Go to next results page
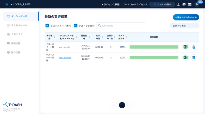 pyautogui.click(x=130, y=105)
